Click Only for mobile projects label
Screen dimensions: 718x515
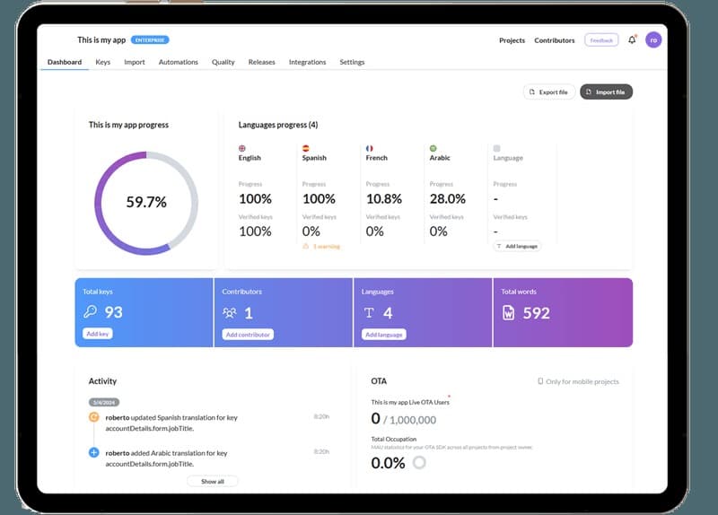point(582,381)
